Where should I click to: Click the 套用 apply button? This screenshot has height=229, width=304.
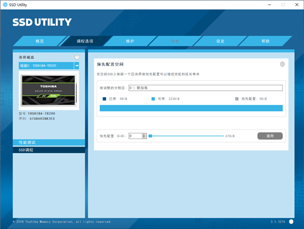[270, 136]
